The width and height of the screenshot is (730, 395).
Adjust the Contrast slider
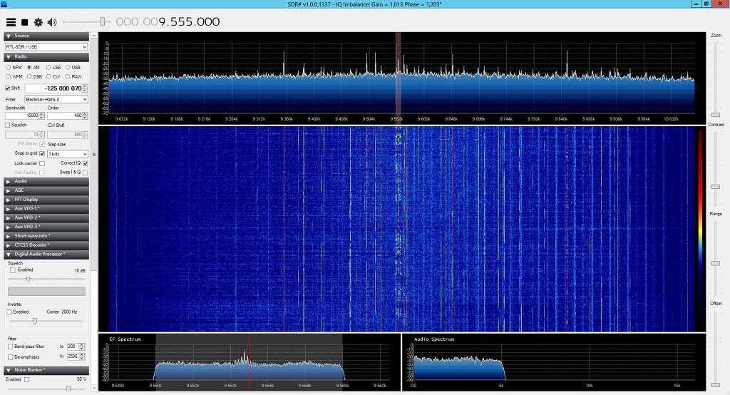[716, 186]
